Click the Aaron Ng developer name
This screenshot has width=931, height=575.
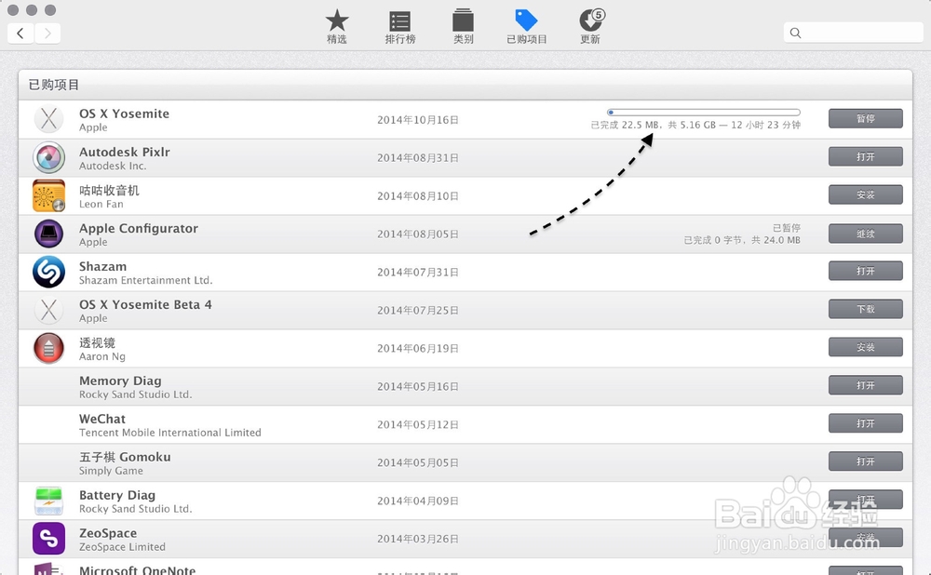(x=102, y=356)
